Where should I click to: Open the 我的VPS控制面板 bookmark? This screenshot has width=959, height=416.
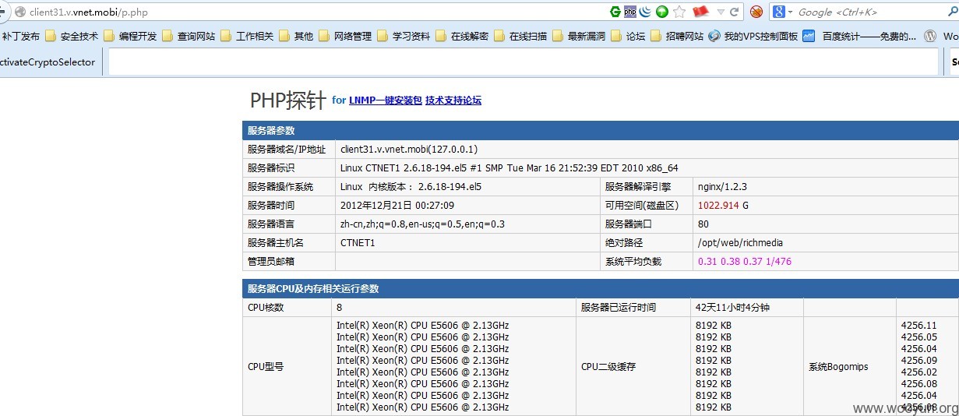(753, 36)
